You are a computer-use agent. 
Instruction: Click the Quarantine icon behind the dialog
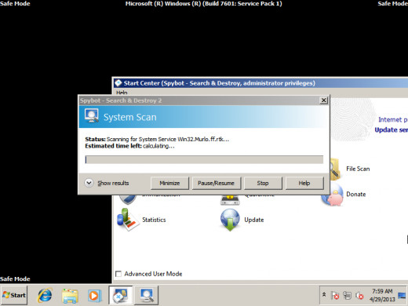click(x=230, y=200)
